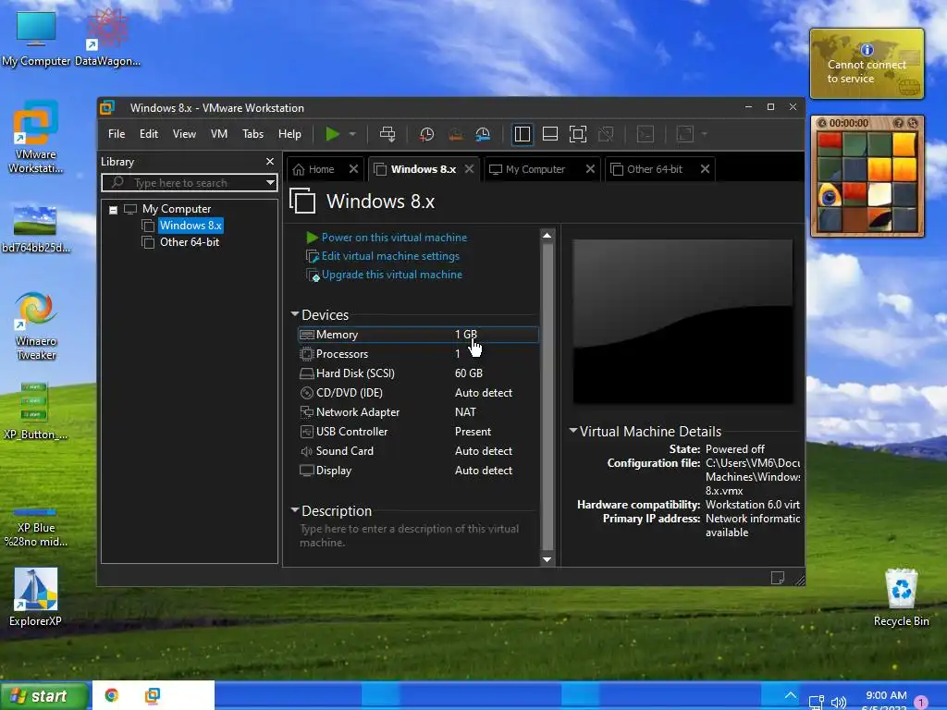Click the Take Snapshot toolbar icon
947x710 pixels.
coord(427,134)
